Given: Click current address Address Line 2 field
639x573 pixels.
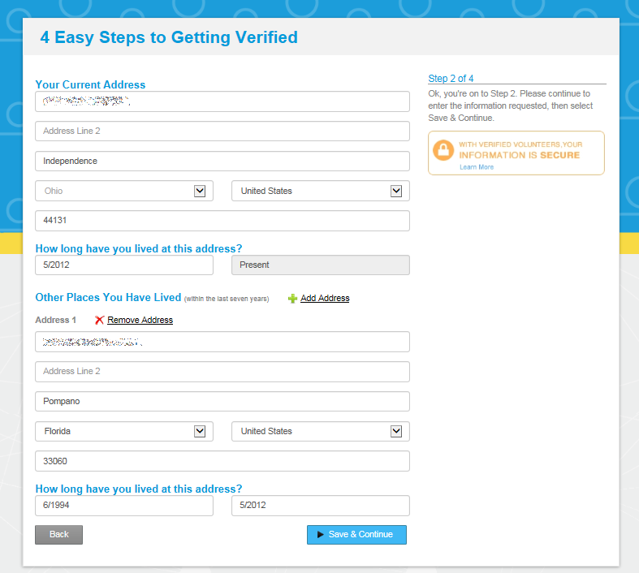Looking at the screenshot, I should tap(222, 131).
